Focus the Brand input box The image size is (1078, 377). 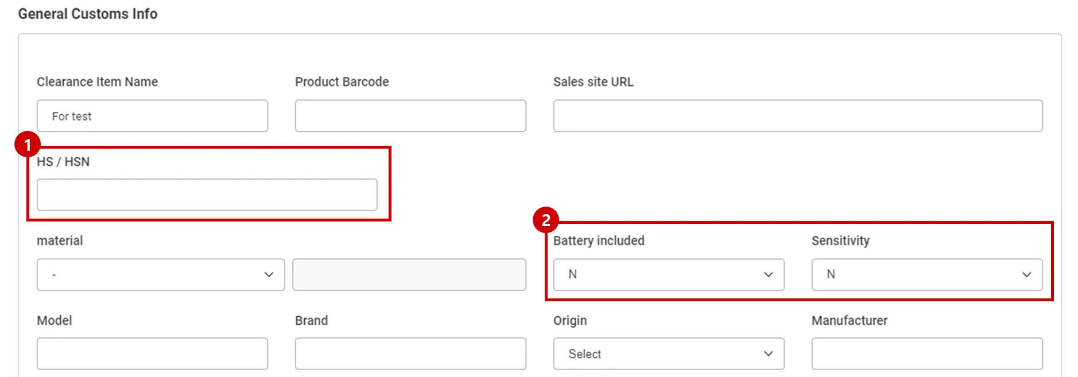[x=410, y=354]
